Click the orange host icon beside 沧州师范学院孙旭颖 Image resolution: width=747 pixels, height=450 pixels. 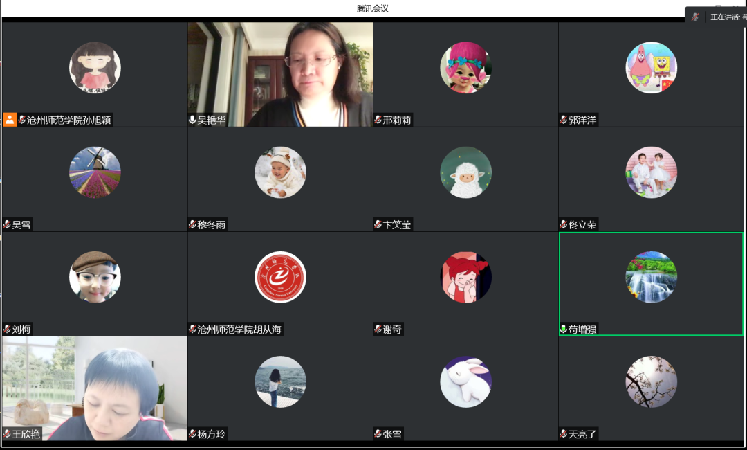9,120
